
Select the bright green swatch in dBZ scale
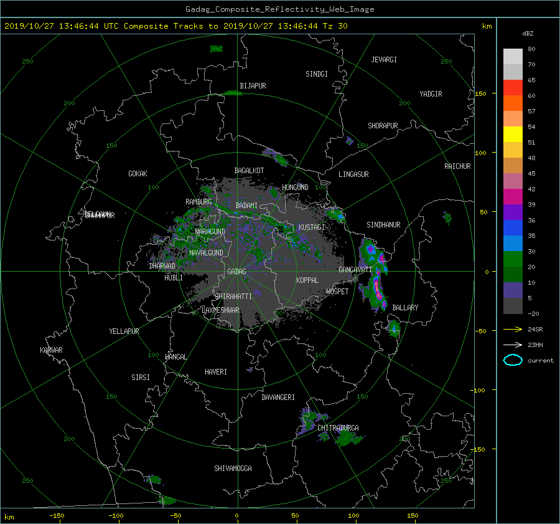(x=513, y=259)
